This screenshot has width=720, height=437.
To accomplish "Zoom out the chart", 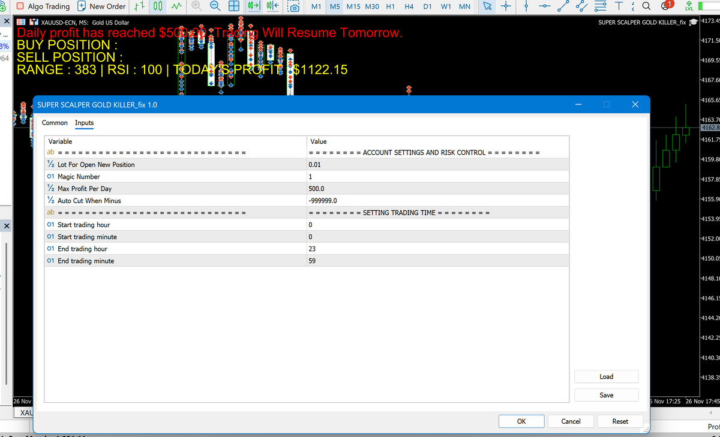I will pyautogui.click(x=214, y=7).
